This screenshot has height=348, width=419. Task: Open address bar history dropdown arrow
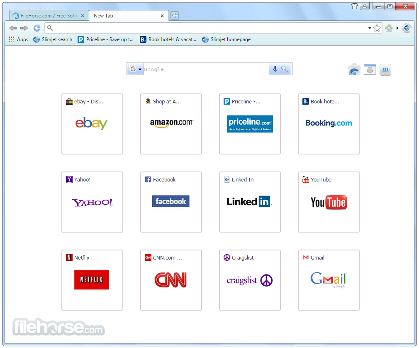point(370,28)
